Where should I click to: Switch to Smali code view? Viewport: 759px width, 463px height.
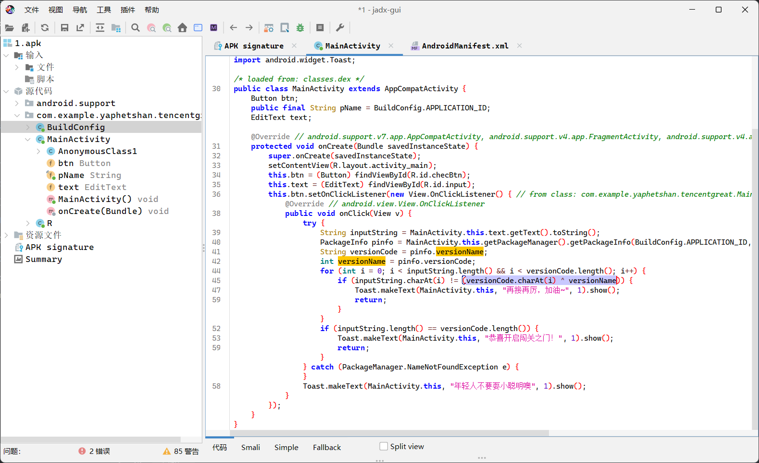click(250, 447)
